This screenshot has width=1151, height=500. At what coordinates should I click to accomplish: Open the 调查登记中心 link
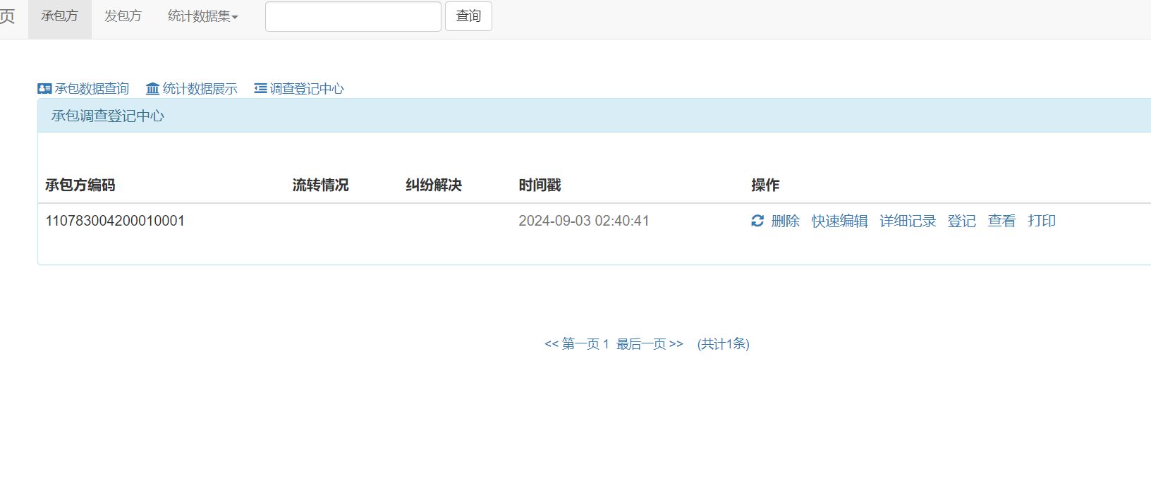[307, 89]
